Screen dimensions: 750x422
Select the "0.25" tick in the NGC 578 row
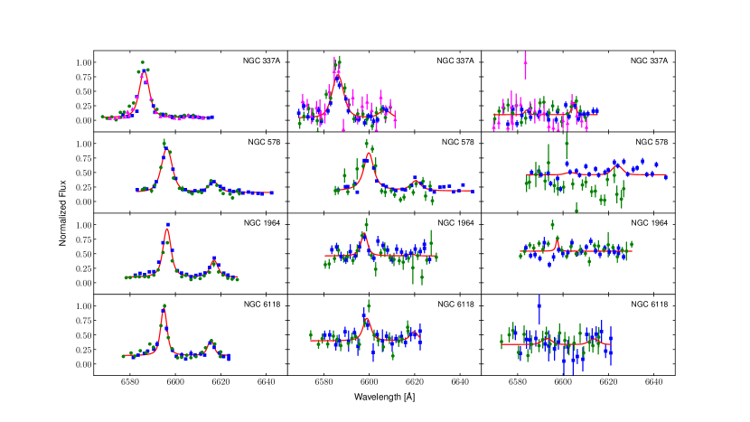(84, 187)
